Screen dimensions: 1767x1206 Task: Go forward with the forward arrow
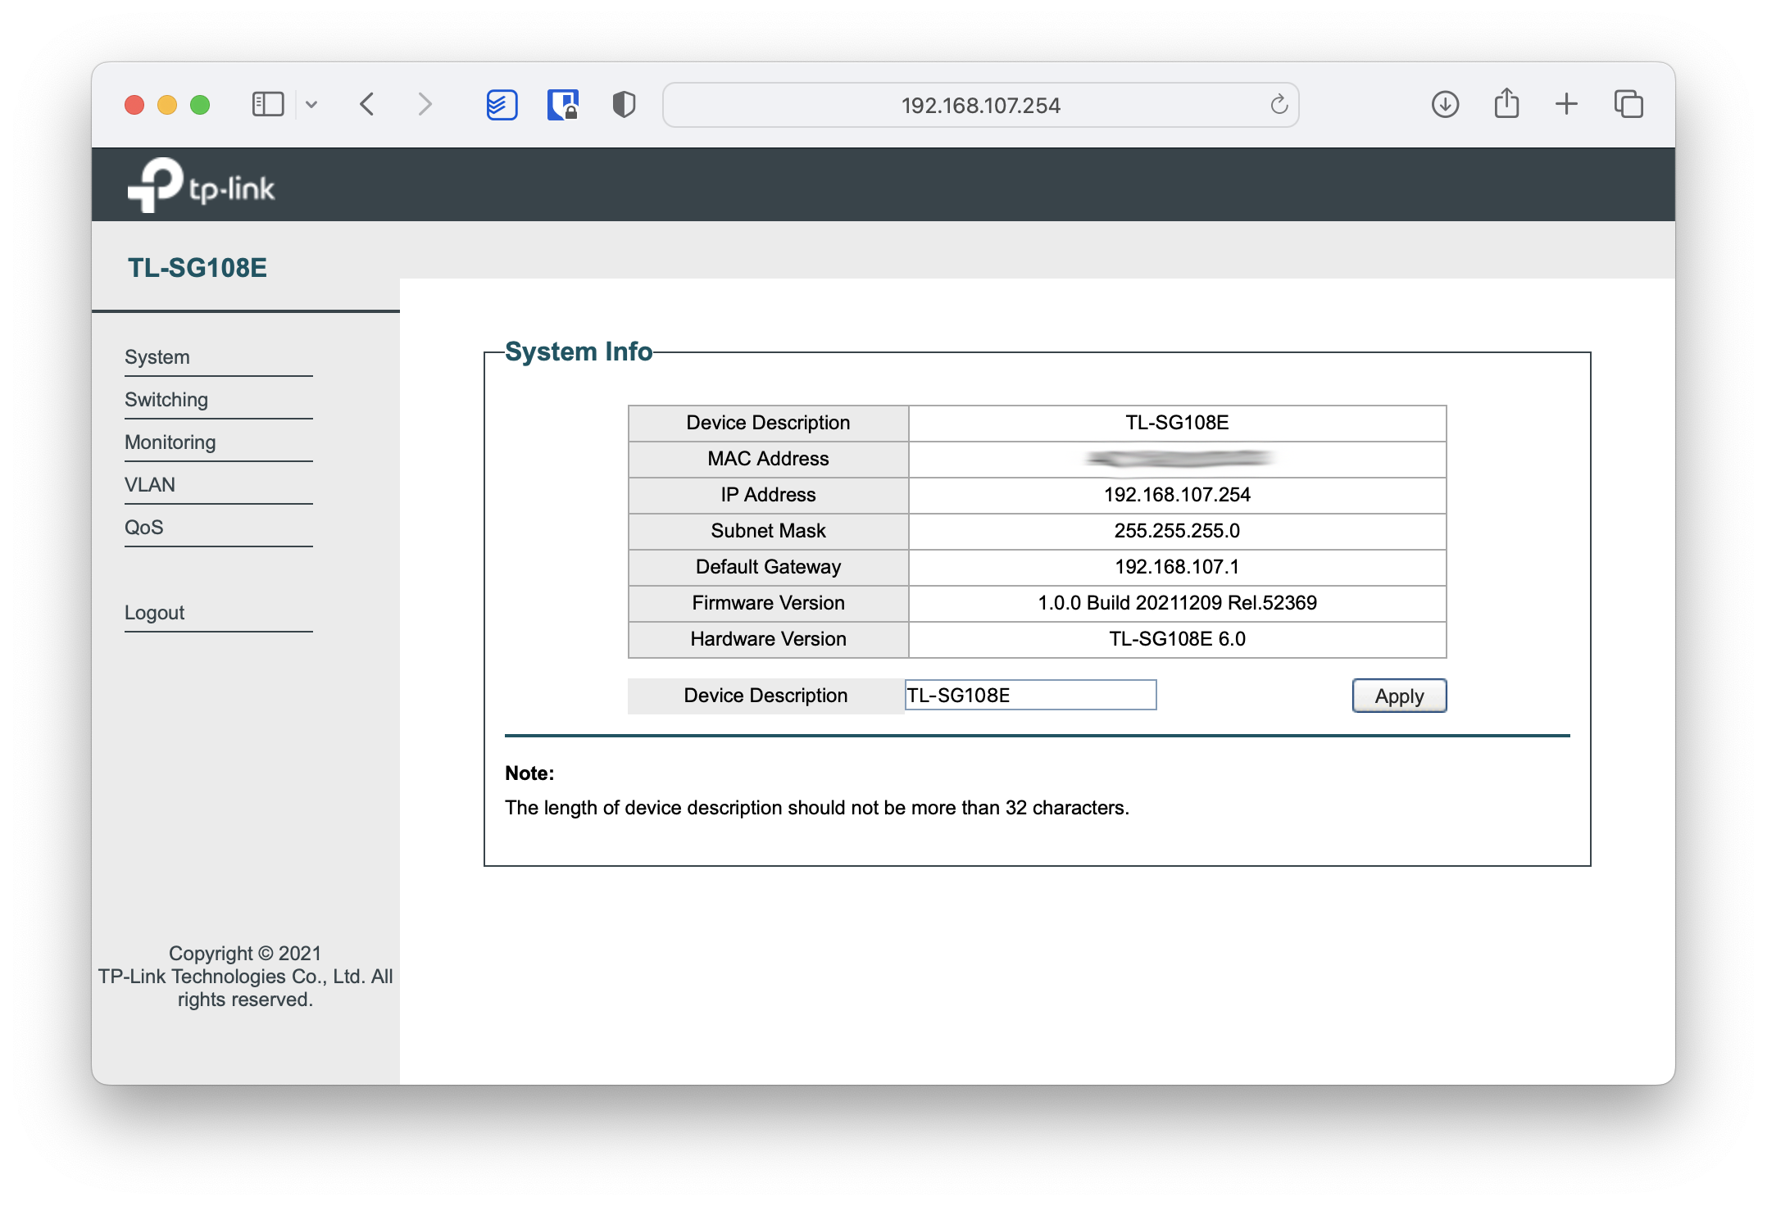(x=425, y=104)
